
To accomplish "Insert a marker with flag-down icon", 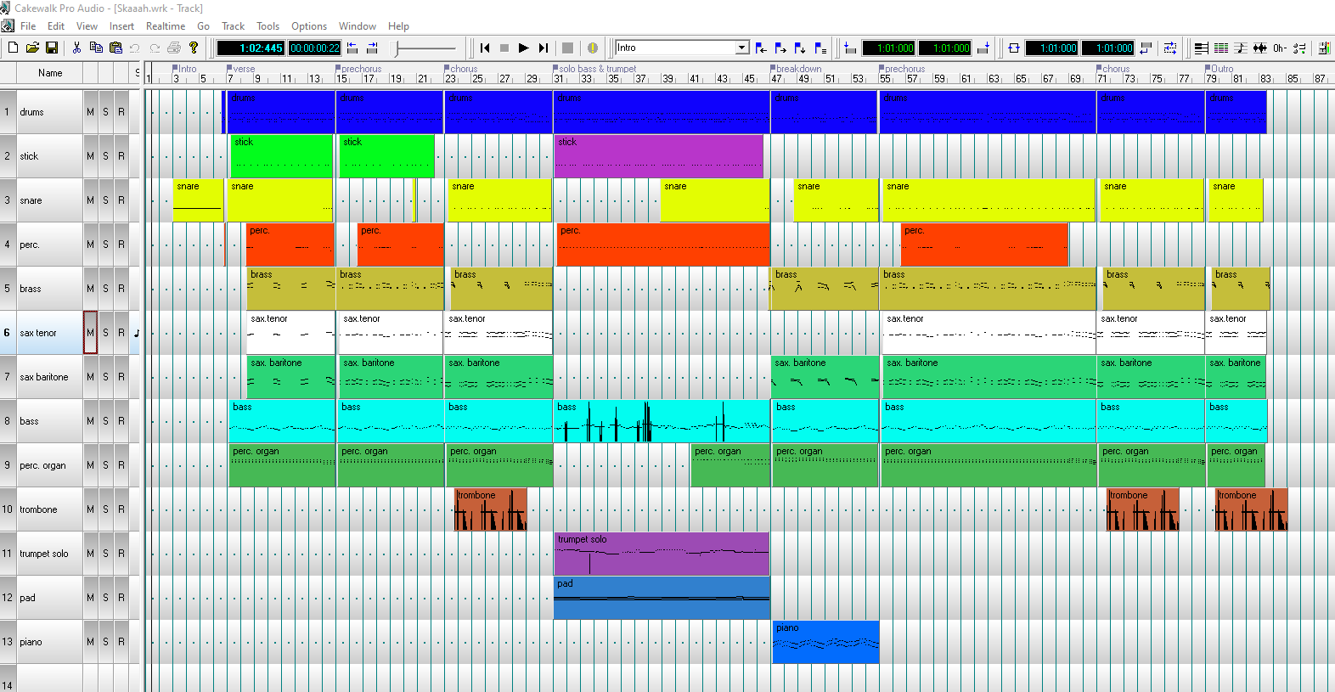I will point(800,48).
